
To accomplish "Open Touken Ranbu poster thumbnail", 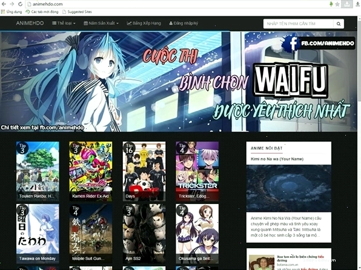I will click(38, 171).
